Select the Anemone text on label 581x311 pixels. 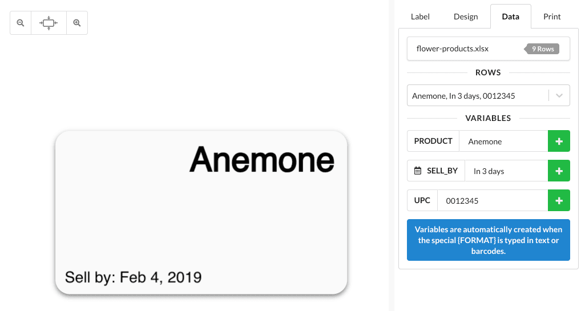coord(261,159)
